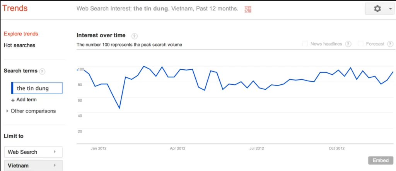Click help icon beside Interest over time
This screenshot has width=396, height=171.
click(134, 36)
